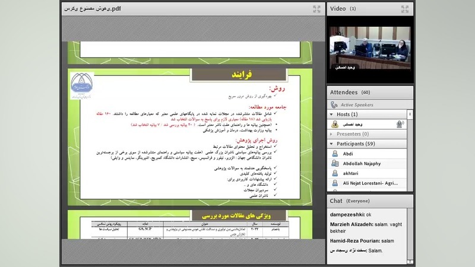The image size is (475, 267).
Task: Click the chat scrollbar bottom handle
Action: (x=410, y=262)
